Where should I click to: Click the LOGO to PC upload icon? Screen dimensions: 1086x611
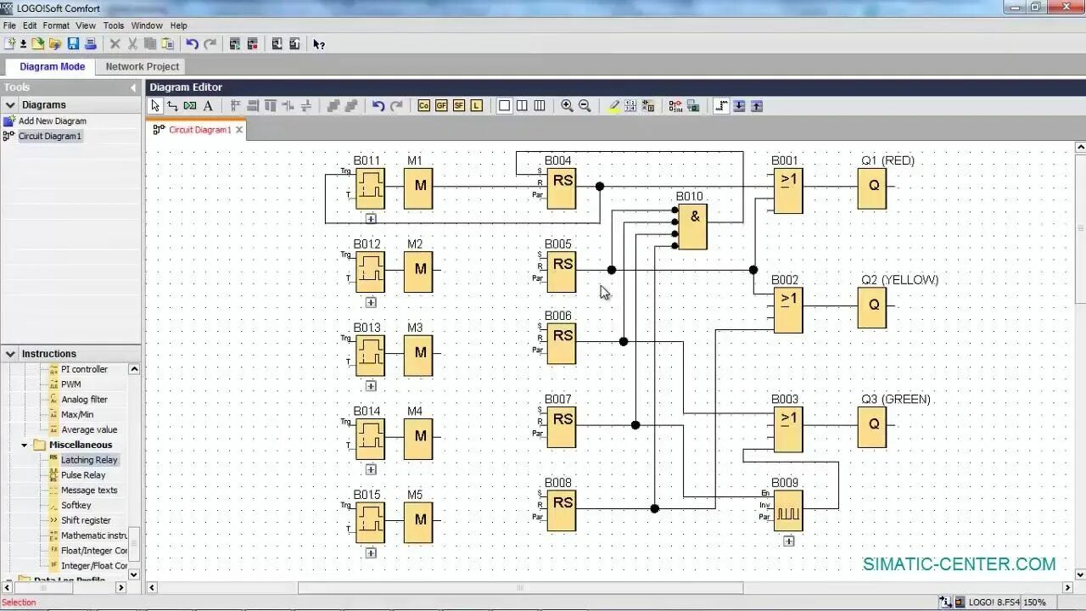tap(294, 44)
